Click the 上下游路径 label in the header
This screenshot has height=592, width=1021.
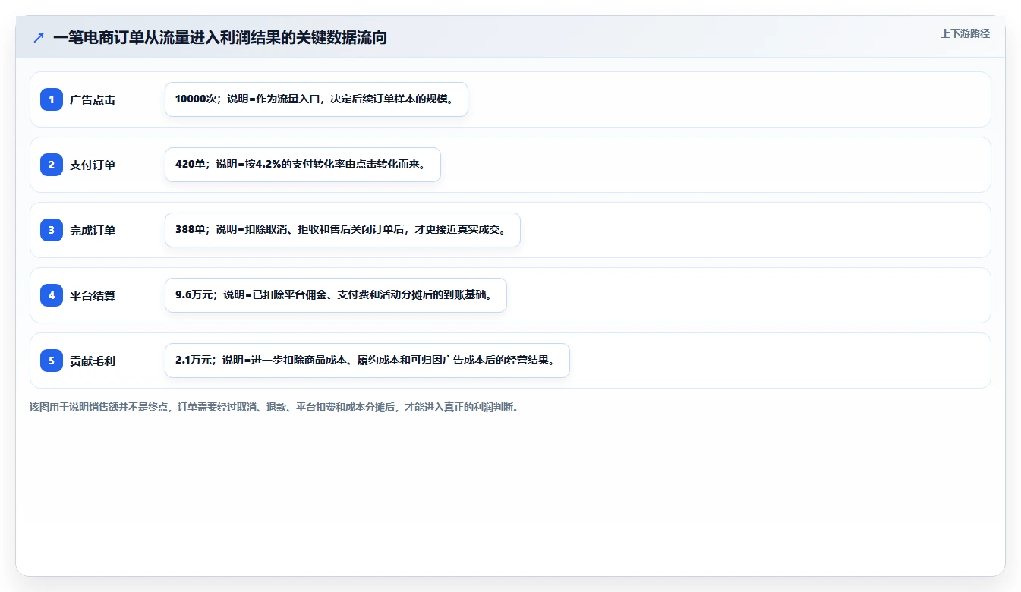tap(965, 33)
